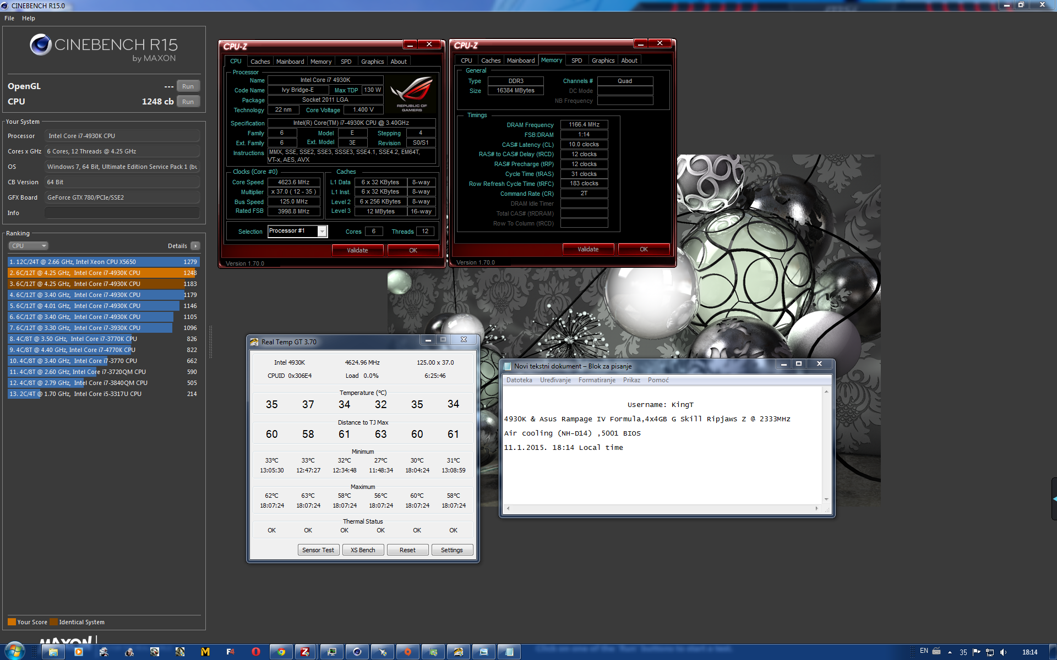Open the Windows Start menu orb

click(14, 652)
